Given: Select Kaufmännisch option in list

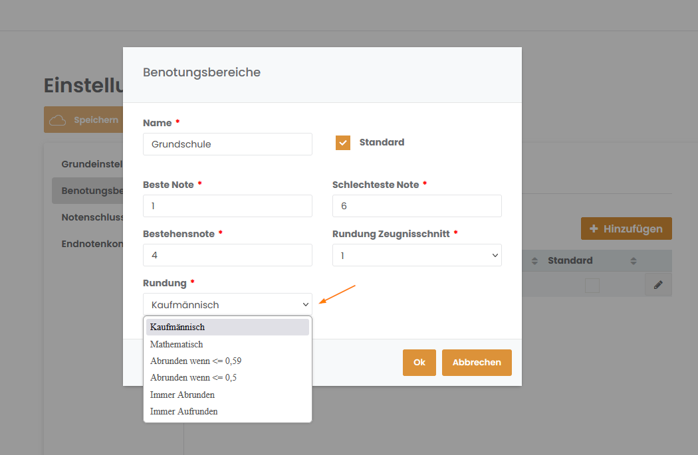Looking at the screenshot, I should click(x=227, y=327).
